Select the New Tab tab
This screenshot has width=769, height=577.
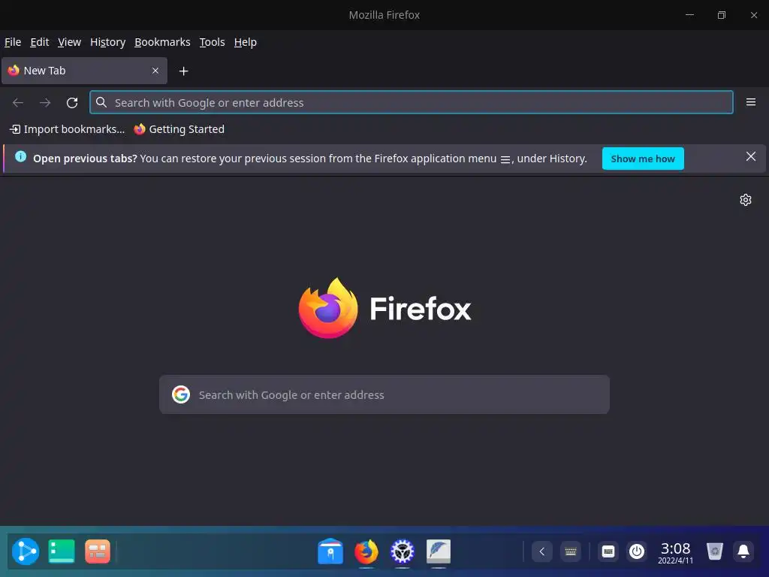coord(84,71)
